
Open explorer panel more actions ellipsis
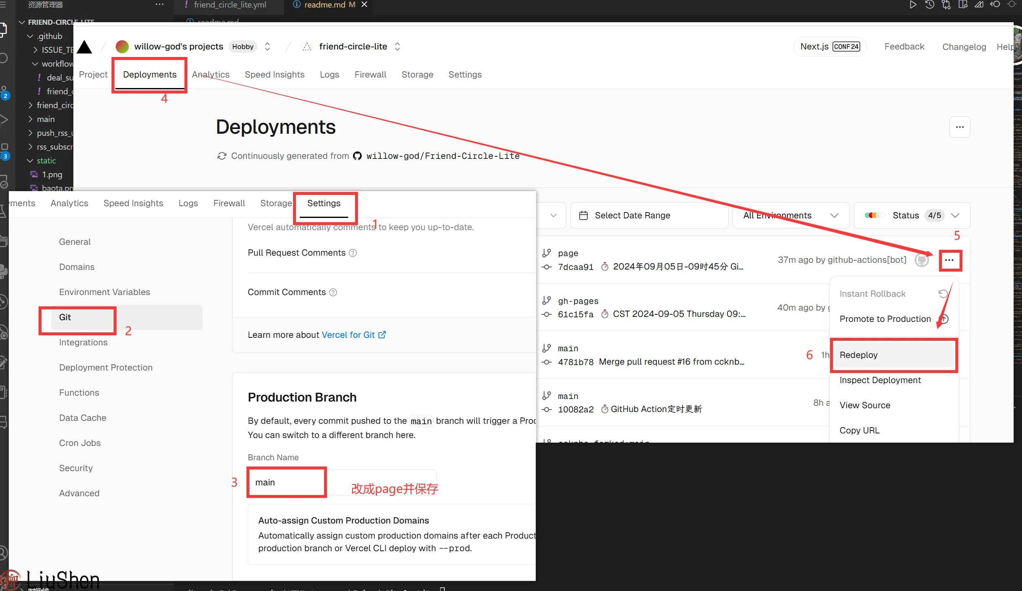click(x=159, y=5)
